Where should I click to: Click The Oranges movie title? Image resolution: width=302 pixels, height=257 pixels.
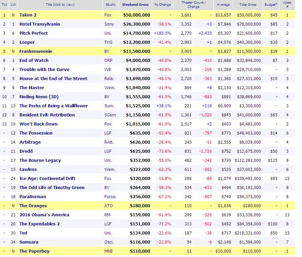click(x=33, y=206)
